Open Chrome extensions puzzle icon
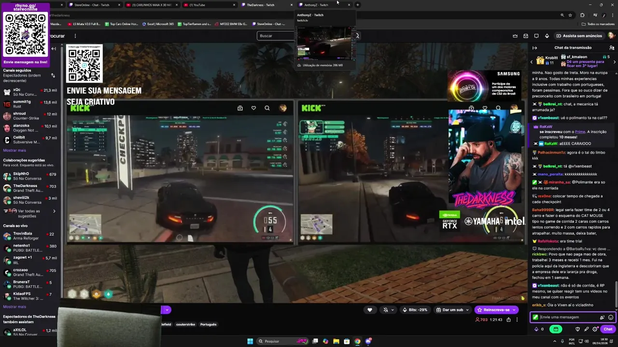This screenshot has height=347, width=618. tap(582, 15)
